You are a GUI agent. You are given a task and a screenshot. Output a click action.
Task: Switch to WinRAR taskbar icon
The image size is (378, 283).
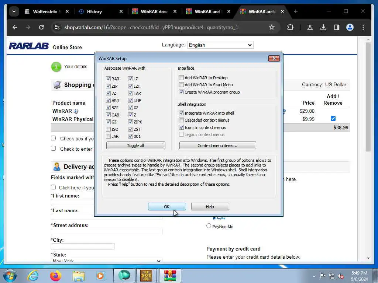click(x=170, y=276)
